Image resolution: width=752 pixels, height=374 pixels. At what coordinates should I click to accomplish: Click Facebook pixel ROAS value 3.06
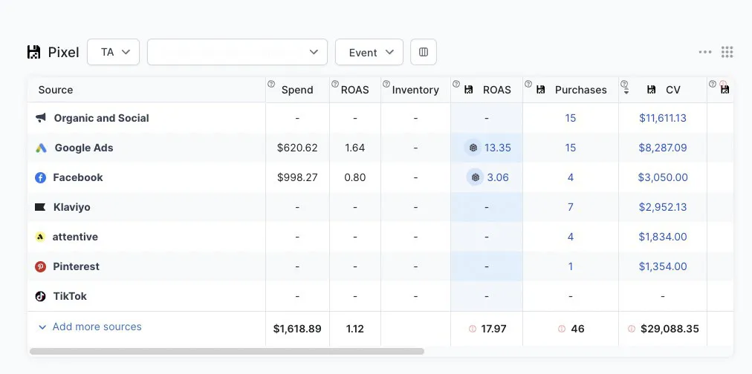(498, 177)
